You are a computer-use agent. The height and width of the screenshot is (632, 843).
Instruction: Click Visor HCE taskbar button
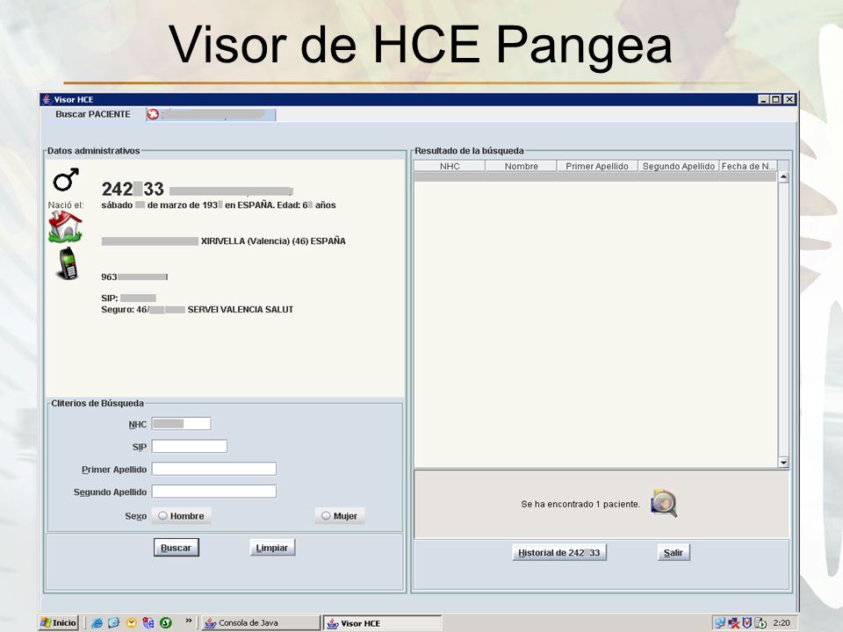pos(382,623)
